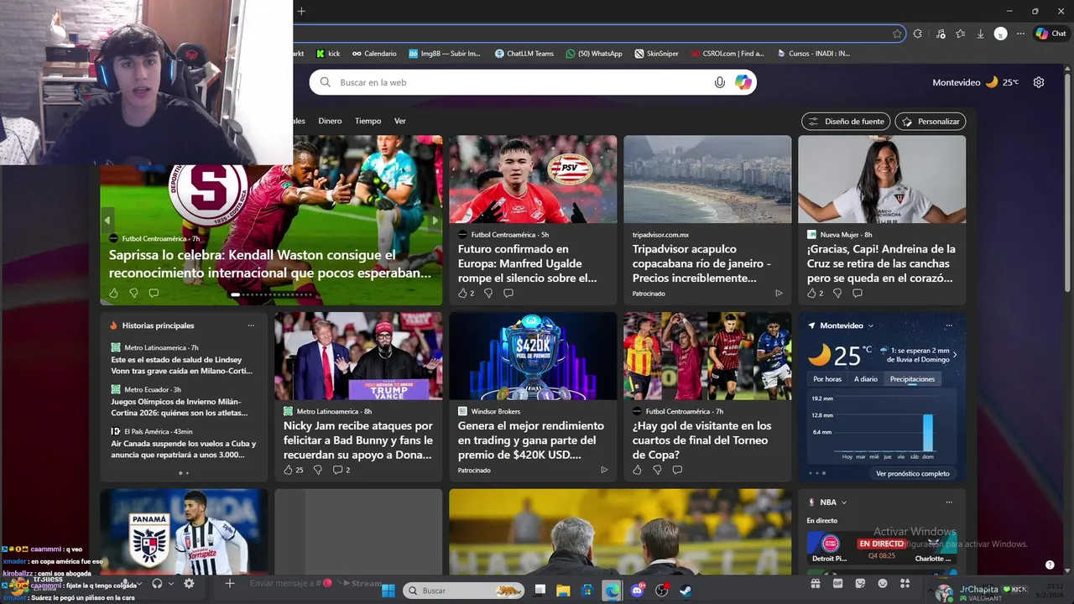Open a new browser tab
Viewport: 1074px width, 604px height.
tap(301, 11)
